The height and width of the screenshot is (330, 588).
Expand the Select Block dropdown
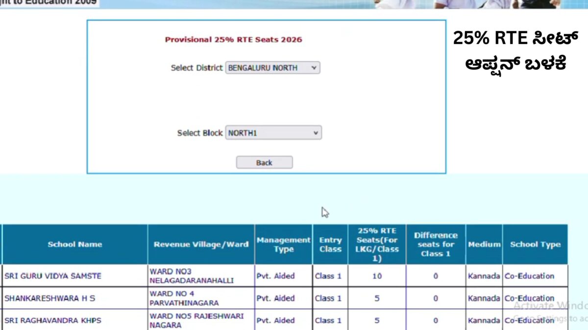tap(273, 133)
